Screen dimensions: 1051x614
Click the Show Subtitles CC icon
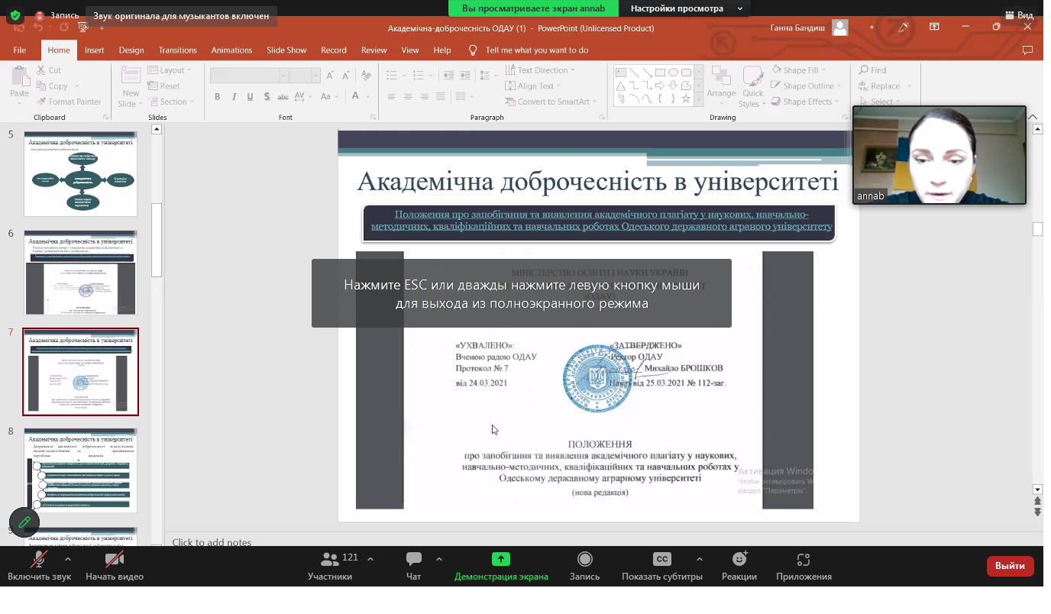coord(661,560)
